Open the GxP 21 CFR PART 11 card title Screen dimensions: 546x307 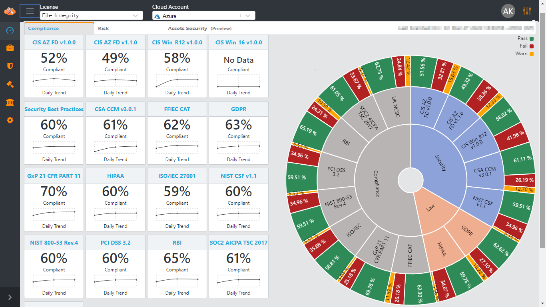pyautogui.click(x=54, y=176)
